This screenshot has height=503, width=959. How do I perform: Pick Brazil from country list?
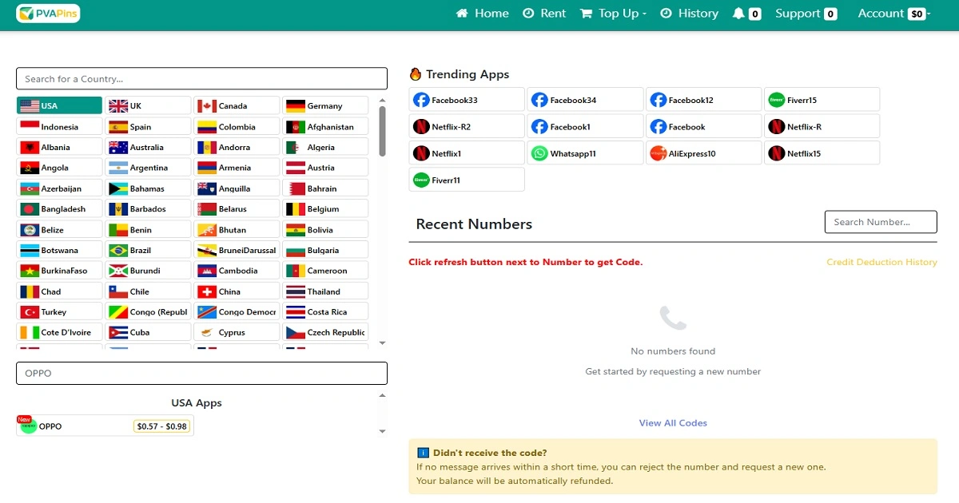point(149,250)
